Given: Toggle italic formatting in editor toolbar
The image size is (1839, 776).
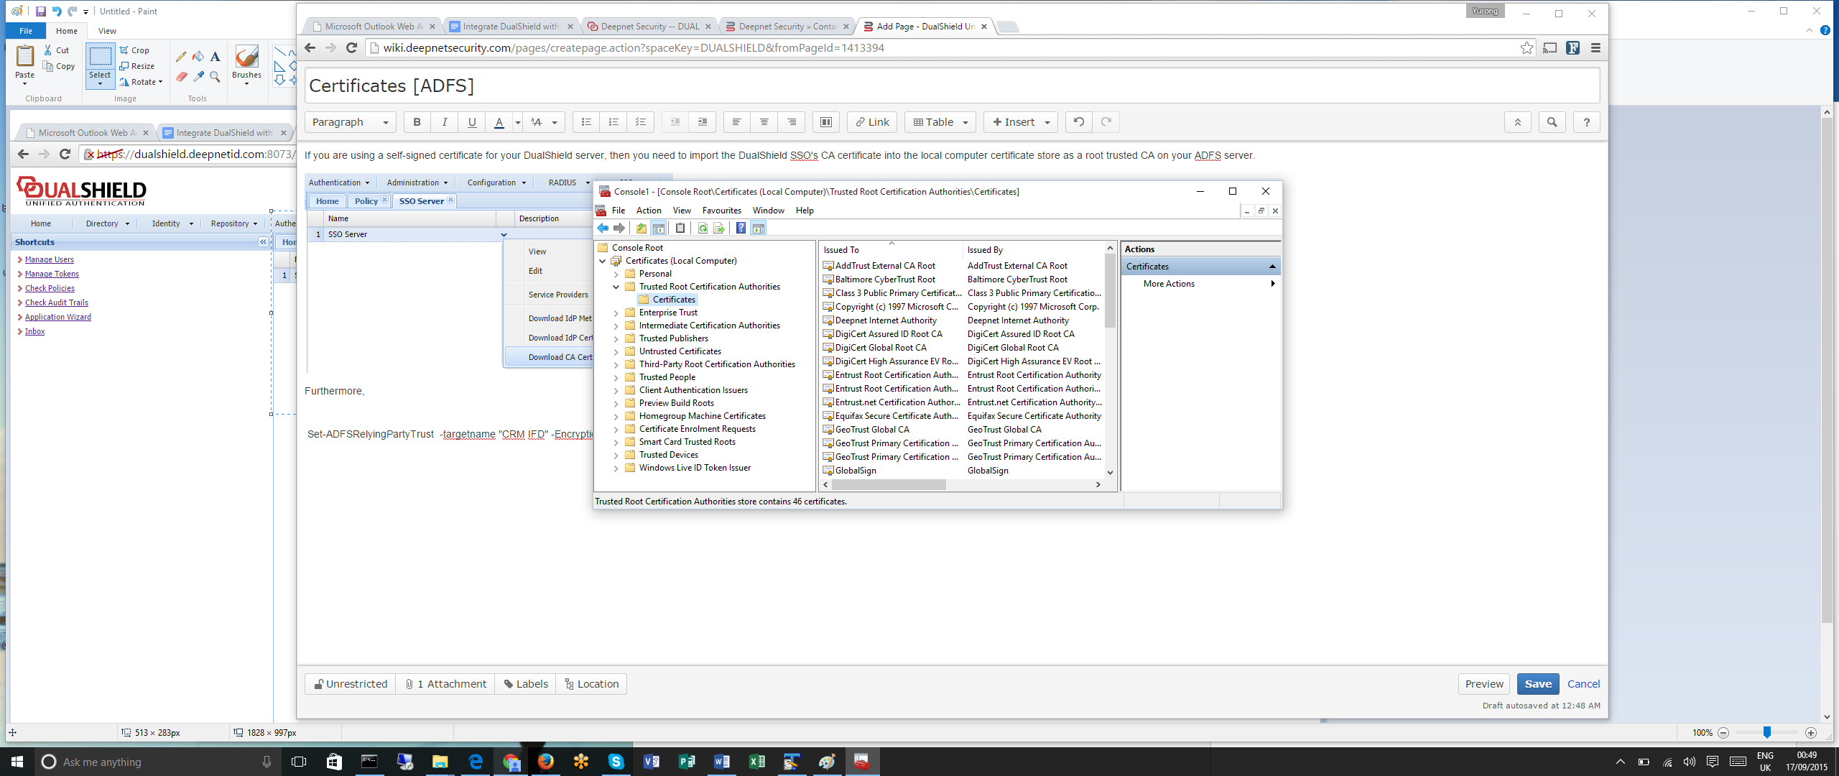Looking at the screenshot, I should [x=444, y=122].
